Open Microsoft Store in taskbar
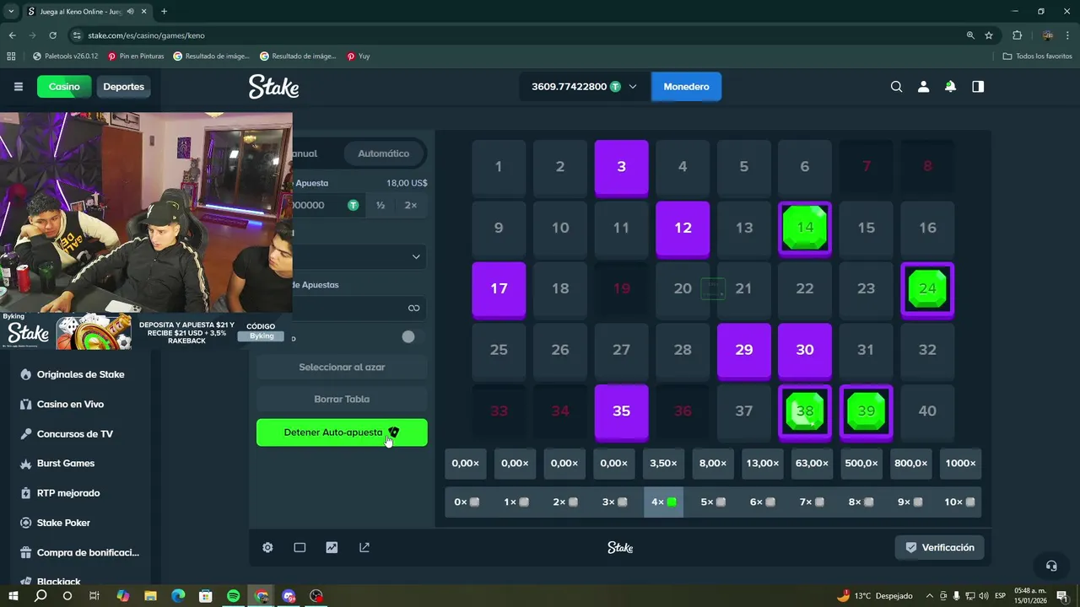This screenshot has height=607, width=1080. coord(205,596)
